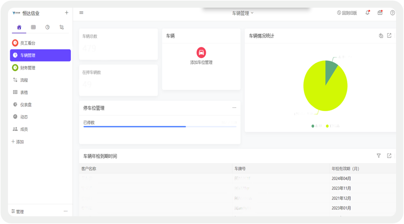Click the plus icon beside 恒达信业

click(x=67, y=12)
